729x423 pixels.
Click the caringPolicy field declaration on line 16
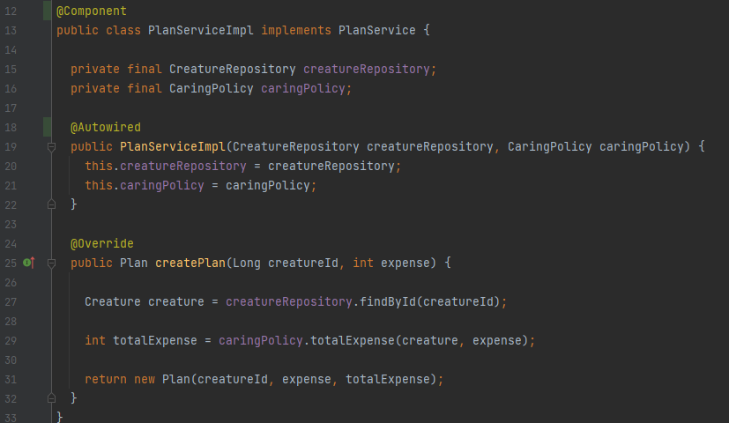(303, 88)
